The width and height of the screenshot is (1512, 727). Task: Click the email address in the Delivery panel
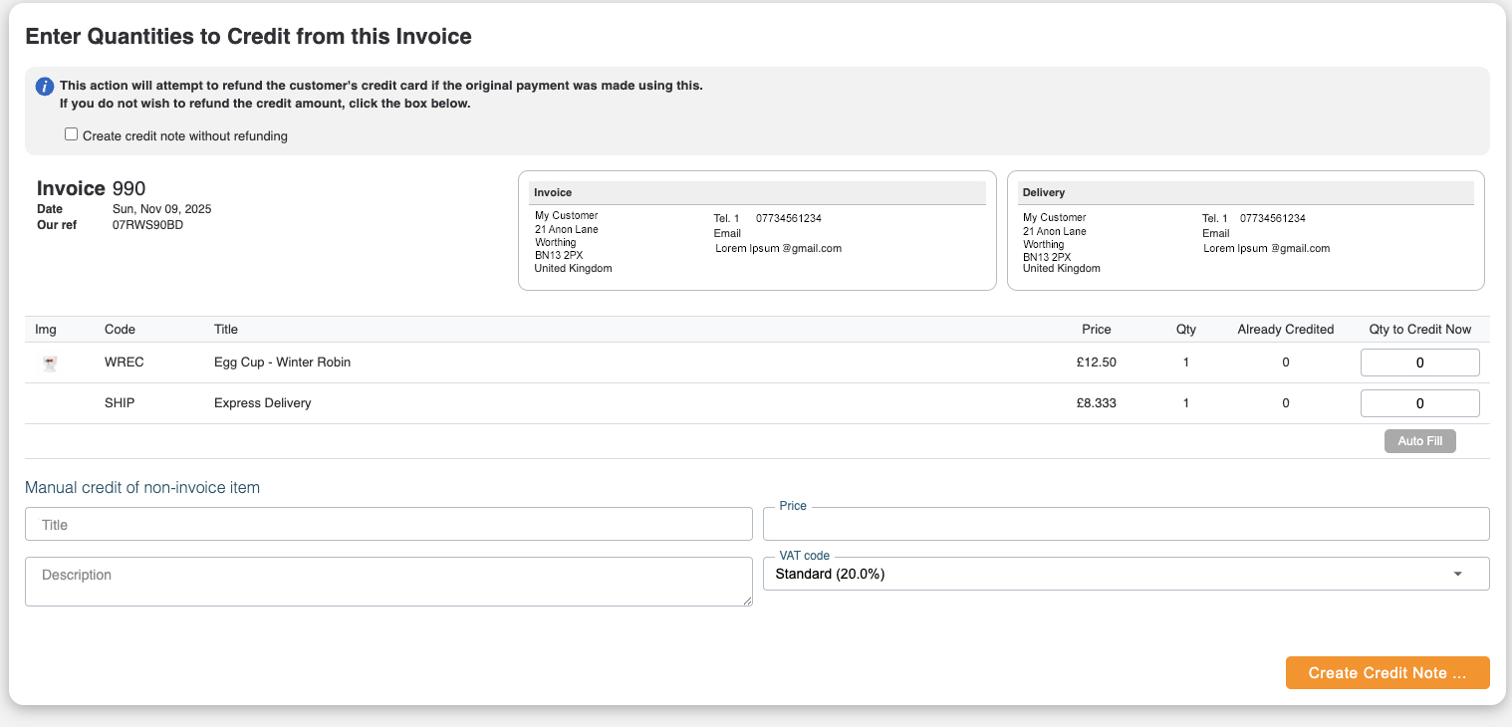point(1266,248)
